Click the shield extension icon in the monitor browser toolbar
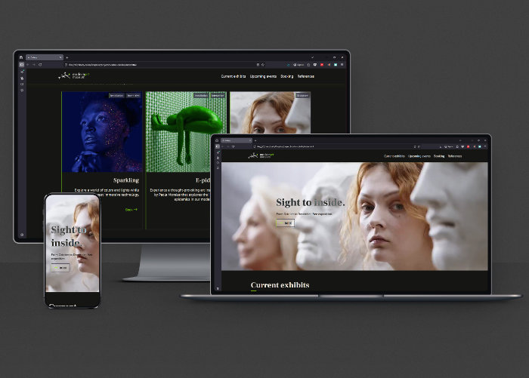The width and height of the screenshot is (529, 378). pyautogui.click(x=315, y=65)
